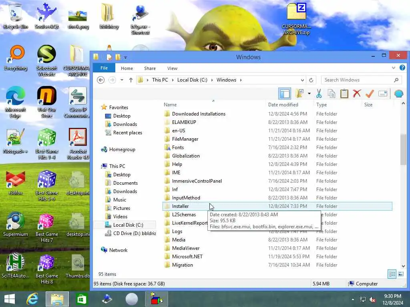Open the Everything desktop shortcut

(x=16, y=58)
